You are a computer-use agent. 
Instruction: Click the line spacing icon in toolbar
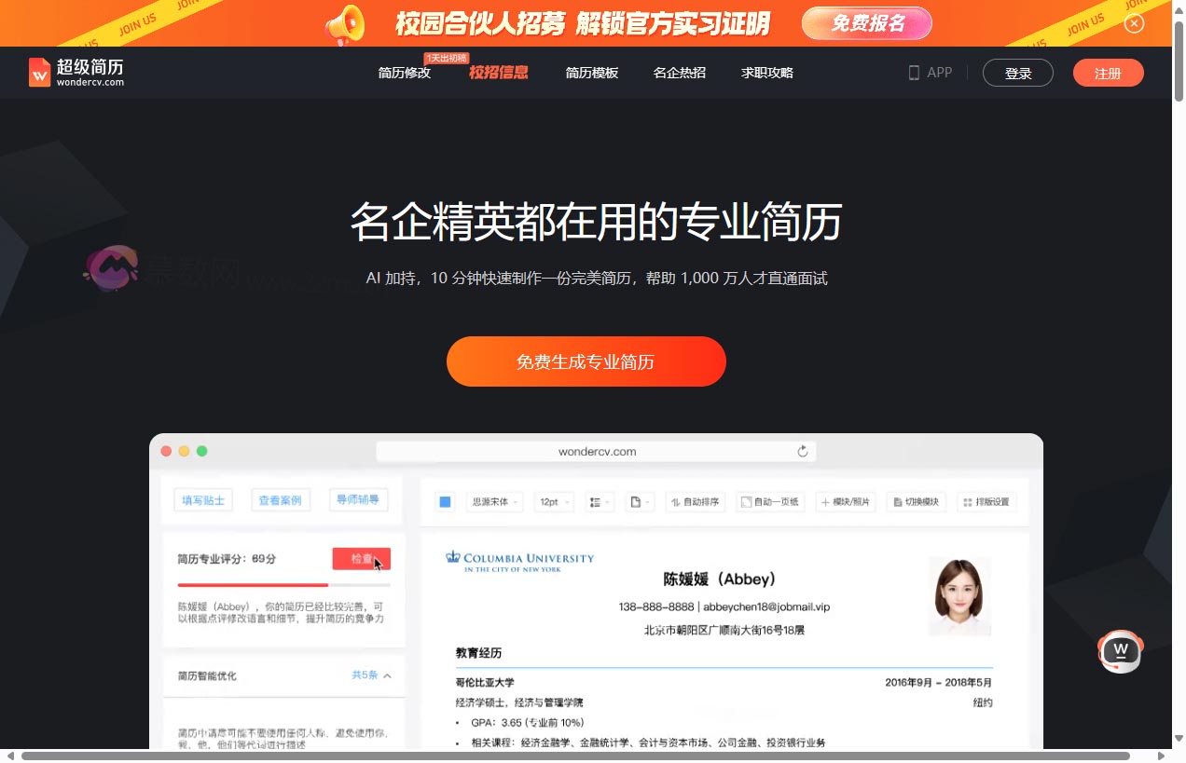click(x=598, y=501)
